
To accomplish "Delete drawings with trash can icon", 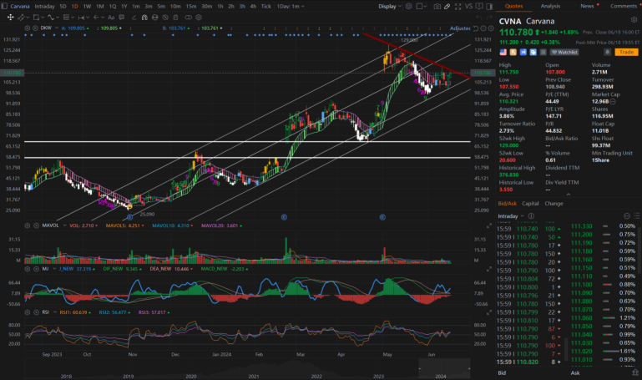I will [x=175, y=18].
